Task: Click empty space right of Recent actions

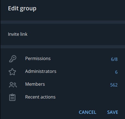Action: 87,97
